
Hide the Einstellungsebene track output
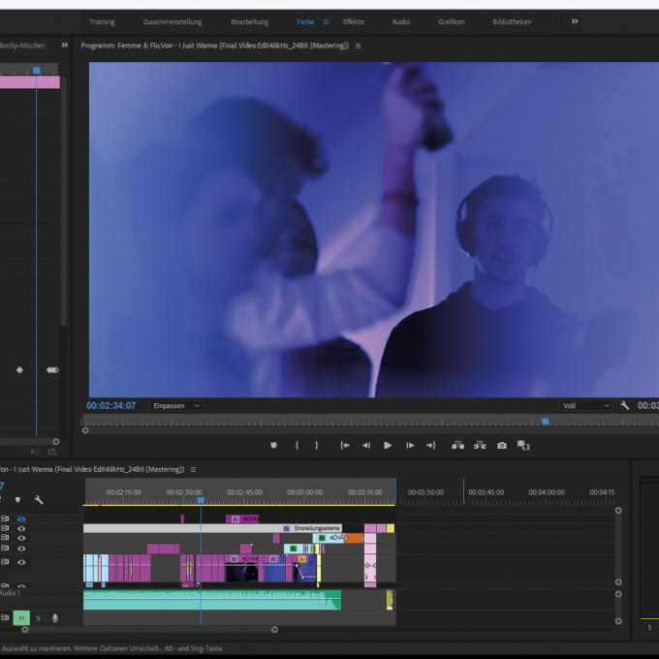[x=21, y=529]
